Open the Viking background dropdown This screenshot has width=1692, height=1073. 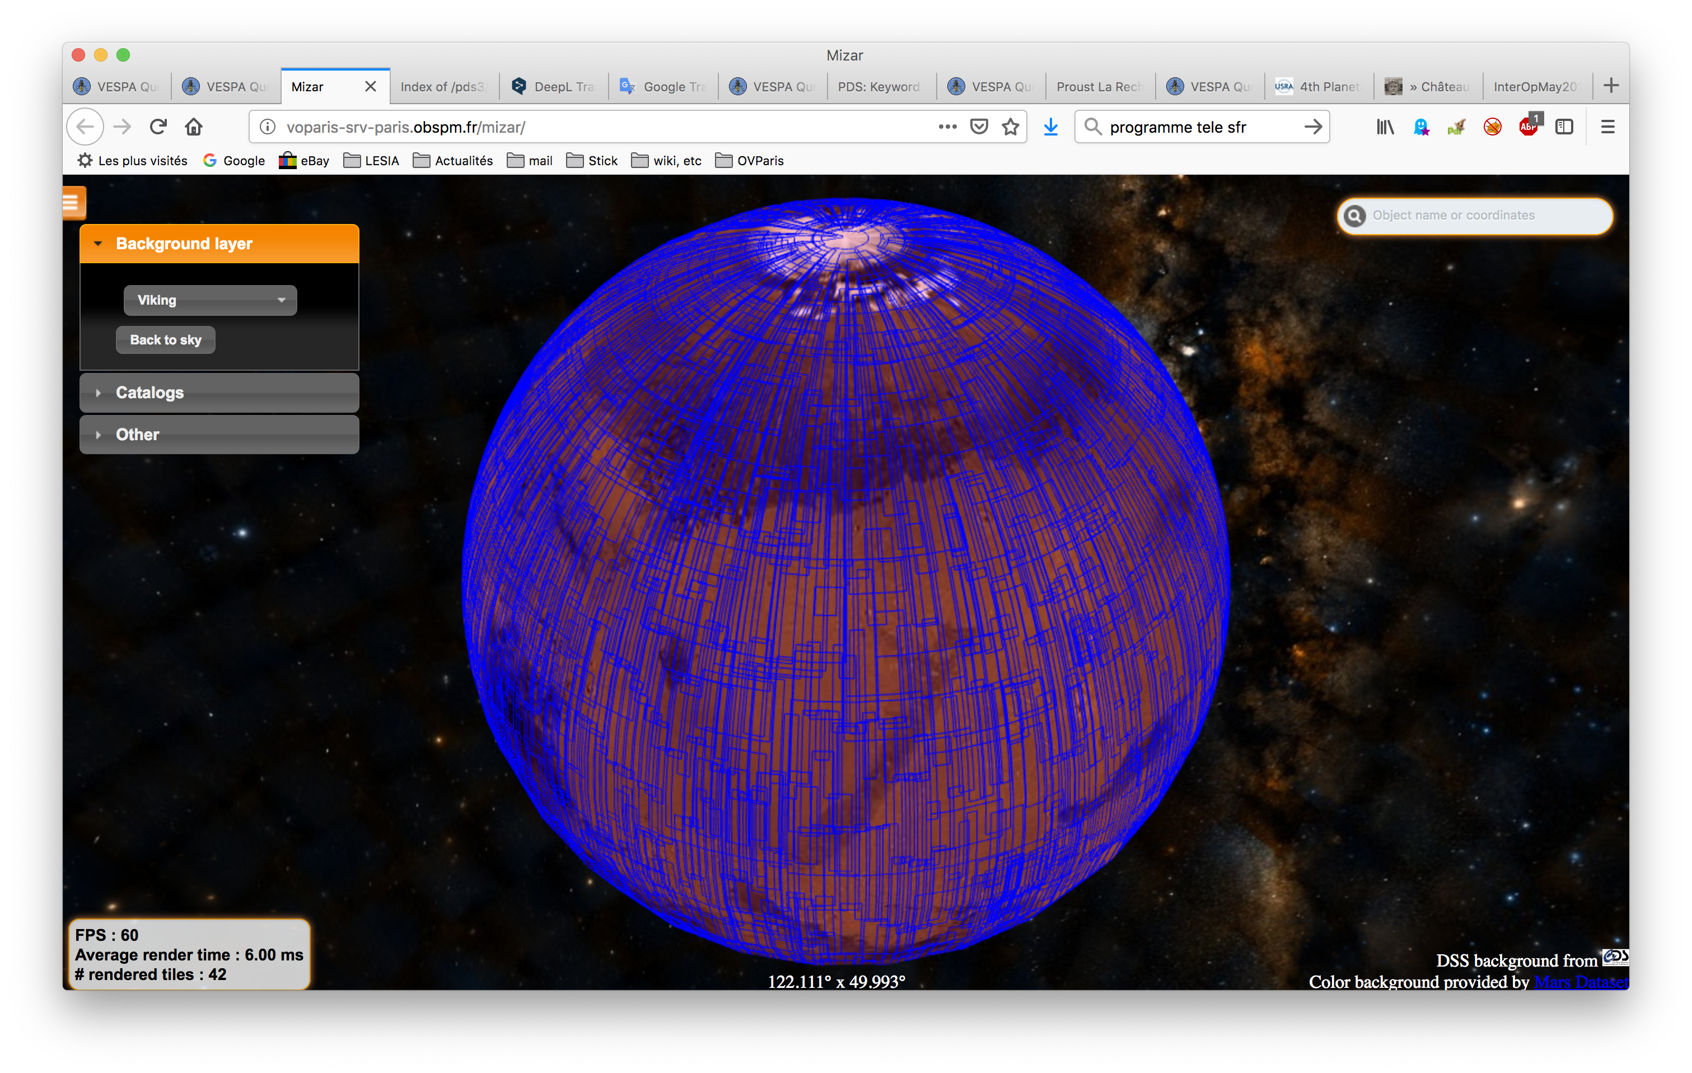pyautogui.click(x=210, y=301)
